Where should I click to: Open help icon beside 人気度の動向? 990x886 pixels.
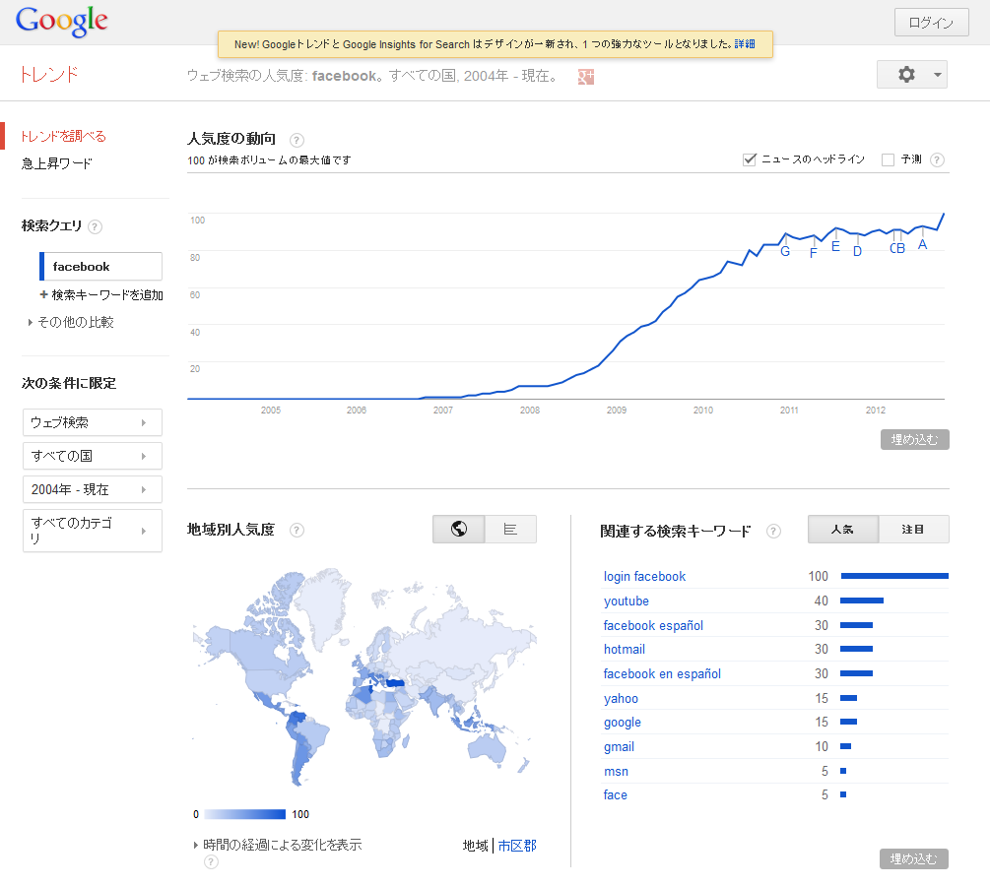[x=297, y=140]
